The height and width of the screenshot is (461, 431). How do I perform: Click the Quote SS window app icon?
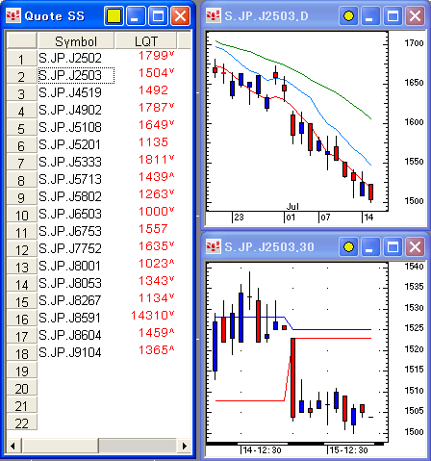click(13, 15)
